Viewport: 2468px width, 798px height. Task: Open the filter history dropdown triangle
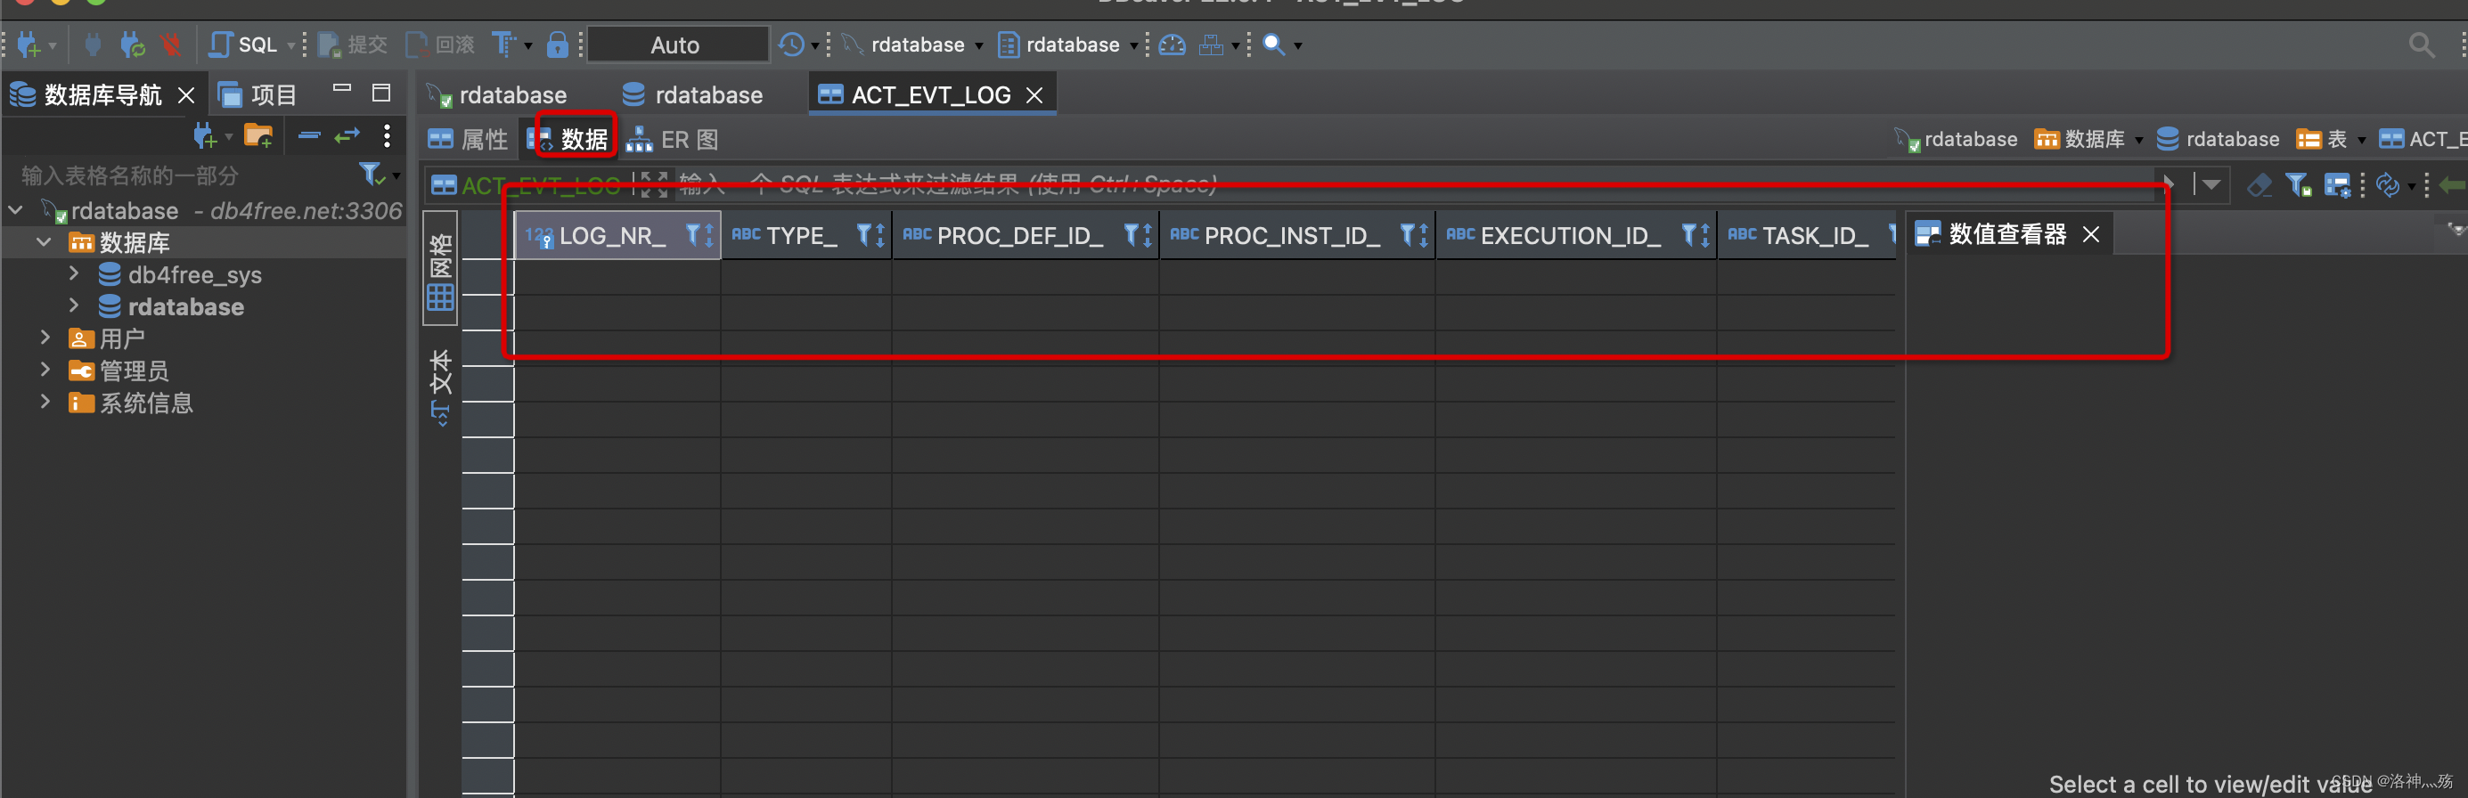(x=2211, y=184)
